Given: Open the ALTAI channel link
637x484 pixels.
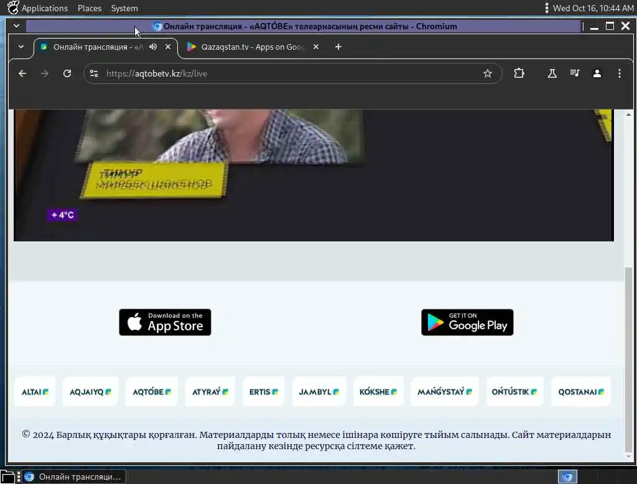Looking at the screenshot, I should pos(35,392).
